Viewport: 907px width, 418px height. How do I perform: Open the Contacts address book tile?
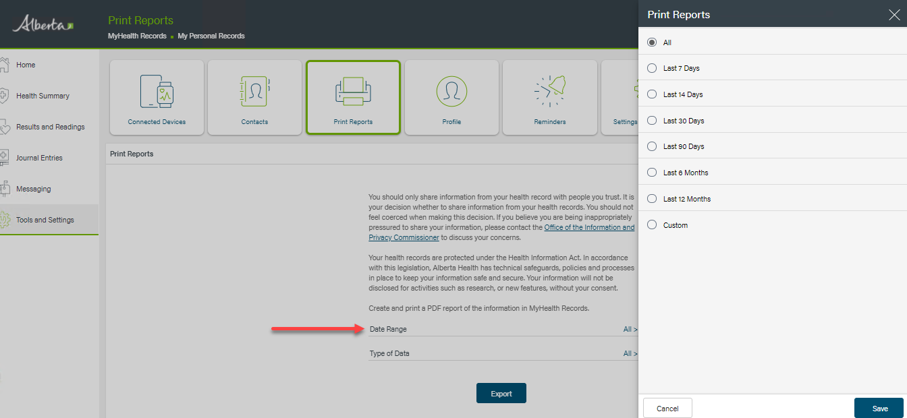coord(254,92)
